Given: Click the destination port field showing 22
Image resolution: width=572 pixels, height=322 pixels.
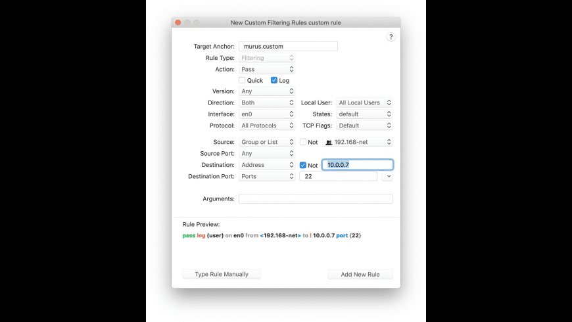Looking at the screenshot, I should 338,176.
